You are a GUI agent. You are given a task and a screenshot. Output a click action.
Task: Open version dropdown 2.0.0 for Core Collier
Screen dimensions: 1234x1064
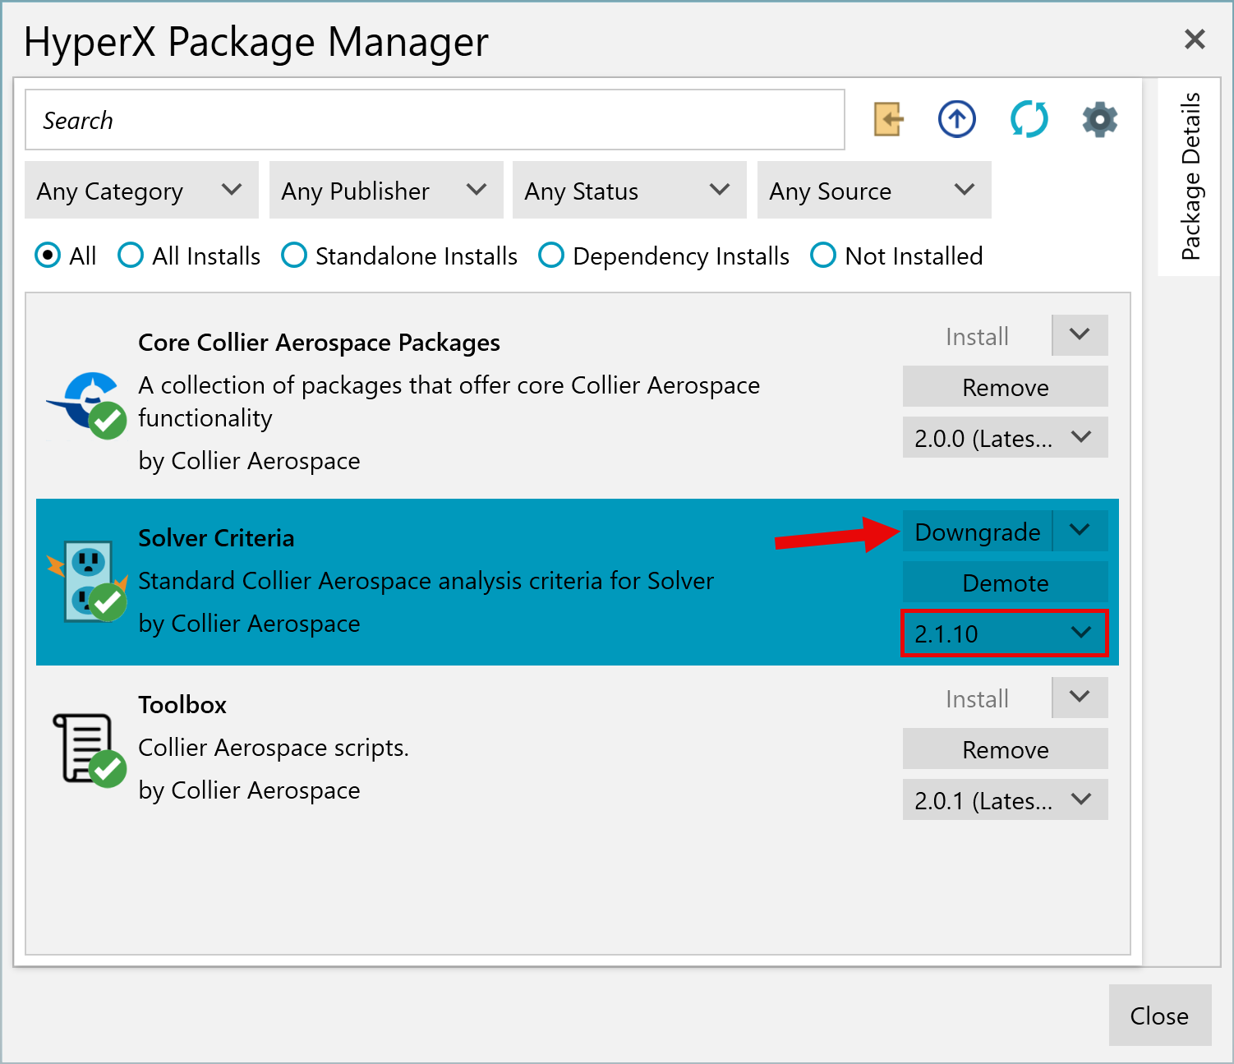pos(1006,438)
